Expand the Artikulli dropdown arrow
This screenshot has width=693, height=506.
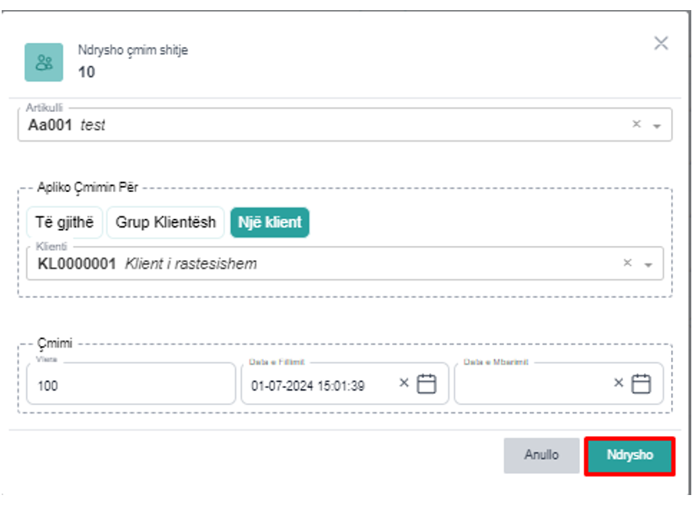click(x=657, y=125)
